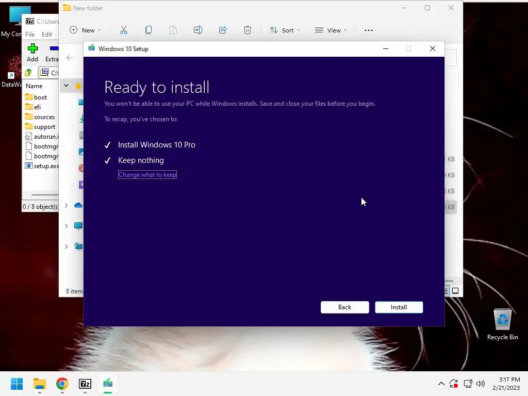Screen dimensions: 528x396
Task: Click the Copy icon in Explorer toolbar
Action: pos(148,30)
